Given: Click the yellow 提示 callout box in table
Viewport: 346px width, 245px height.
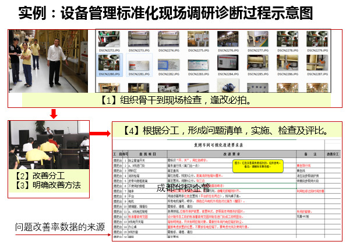Looking at the screenshot, I should pos(257,166).
